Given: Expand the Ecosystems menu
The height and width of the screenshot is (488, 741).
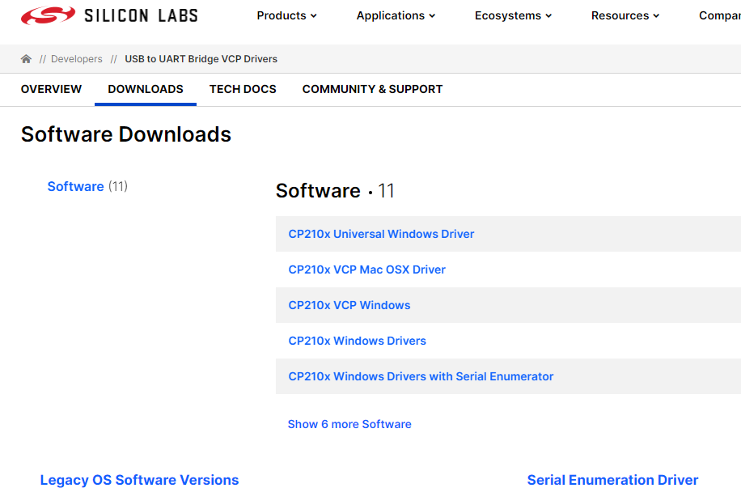Looking at the screenshot, I should click(x=513, y=15).
